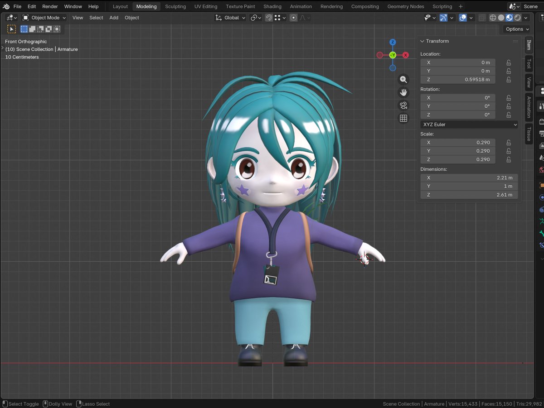The height and width of the screenshot is (408, 544).
Task: Select Solid viewport shading
Action: click(501, 18)
